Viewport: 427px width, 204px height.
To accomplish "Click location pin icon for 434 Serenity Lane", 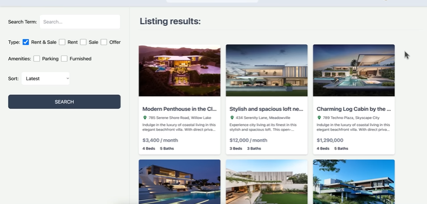I will [232, 118].
